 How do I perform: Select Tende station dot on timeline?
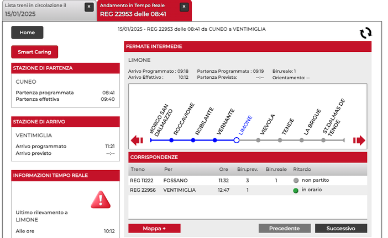tap(280, 140)
